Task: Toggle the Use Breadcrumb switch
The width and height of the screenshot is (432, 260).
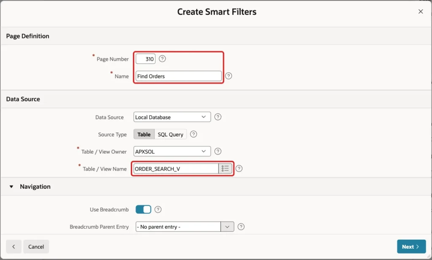Action: coord(143,209)
